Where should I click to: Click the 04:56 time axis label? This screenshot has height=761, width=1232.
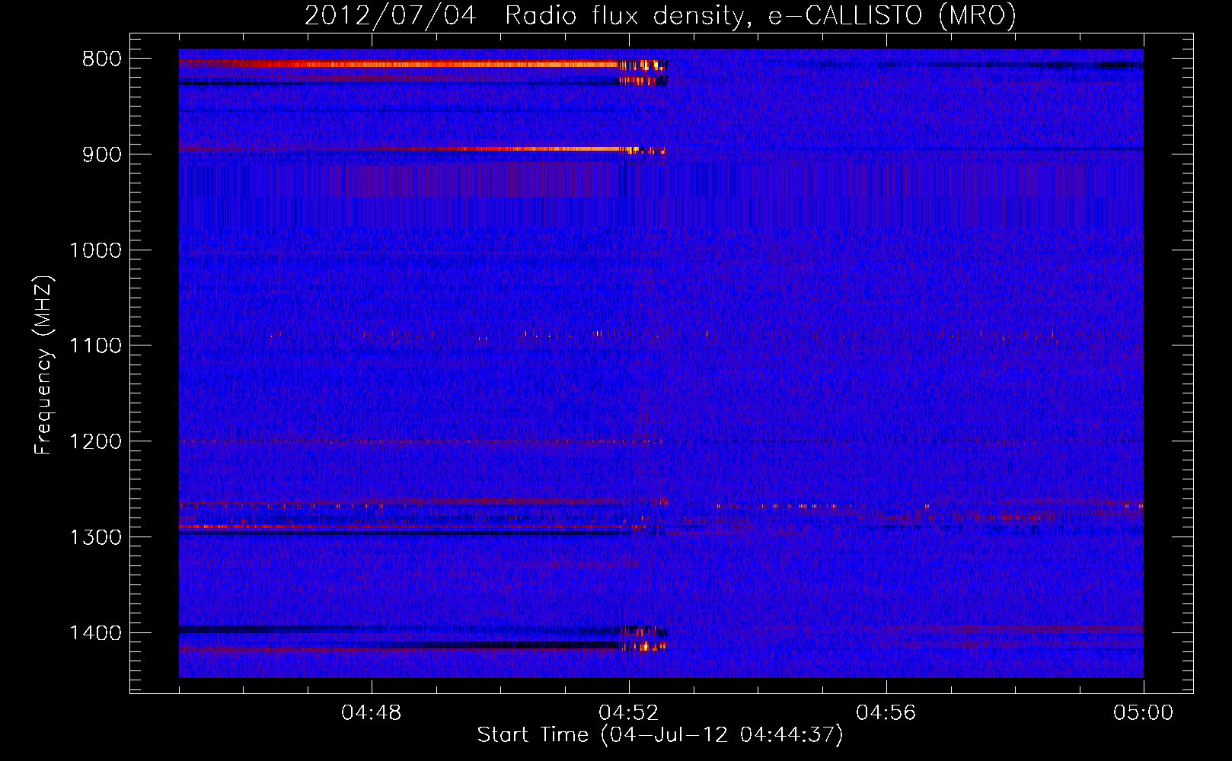(886, 713)
